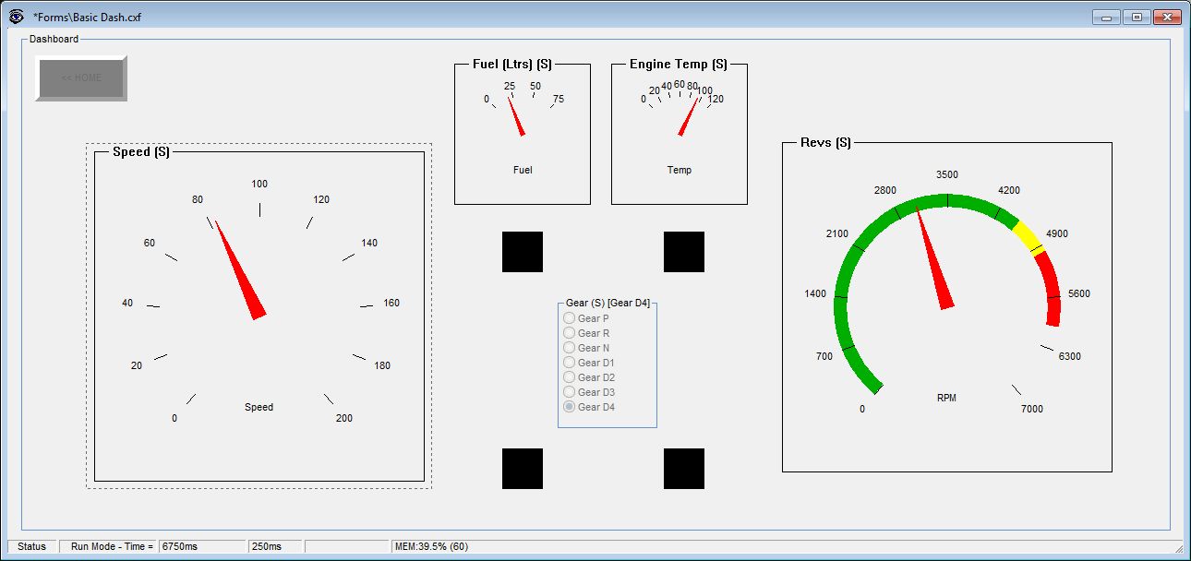Viewport: 1191px width, 561px height.
Task: Click the 250ms interval field in the status bar
Action: click(273, 546)
